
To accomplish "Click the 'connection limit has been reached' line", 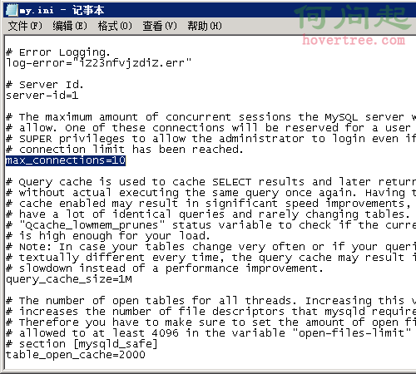I will 125,150.
